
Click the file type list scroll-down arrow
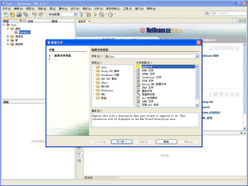pos(197,105)
